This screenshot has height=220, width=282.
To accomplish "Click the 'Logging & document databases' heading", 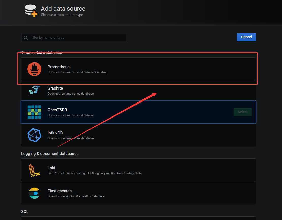I will [x=50, y=154].
